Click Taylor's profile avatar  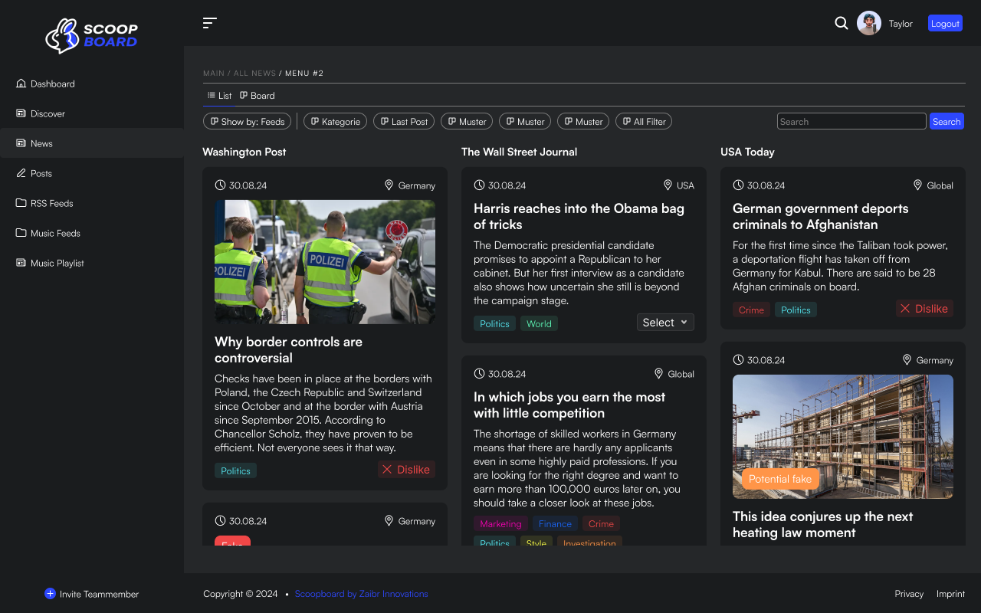(868, 23)
